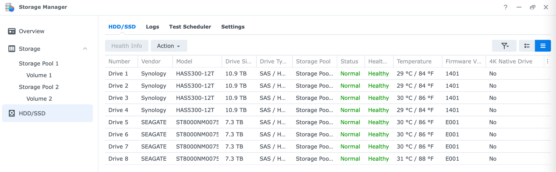Select the Drive 5 row
556x172 pixels.
coord(328,122)
